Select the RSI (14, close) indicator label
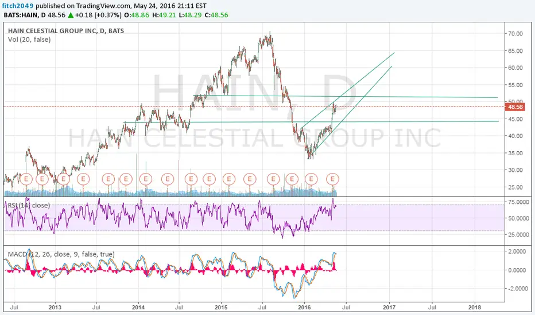535x315 pixels. (29, 206)
